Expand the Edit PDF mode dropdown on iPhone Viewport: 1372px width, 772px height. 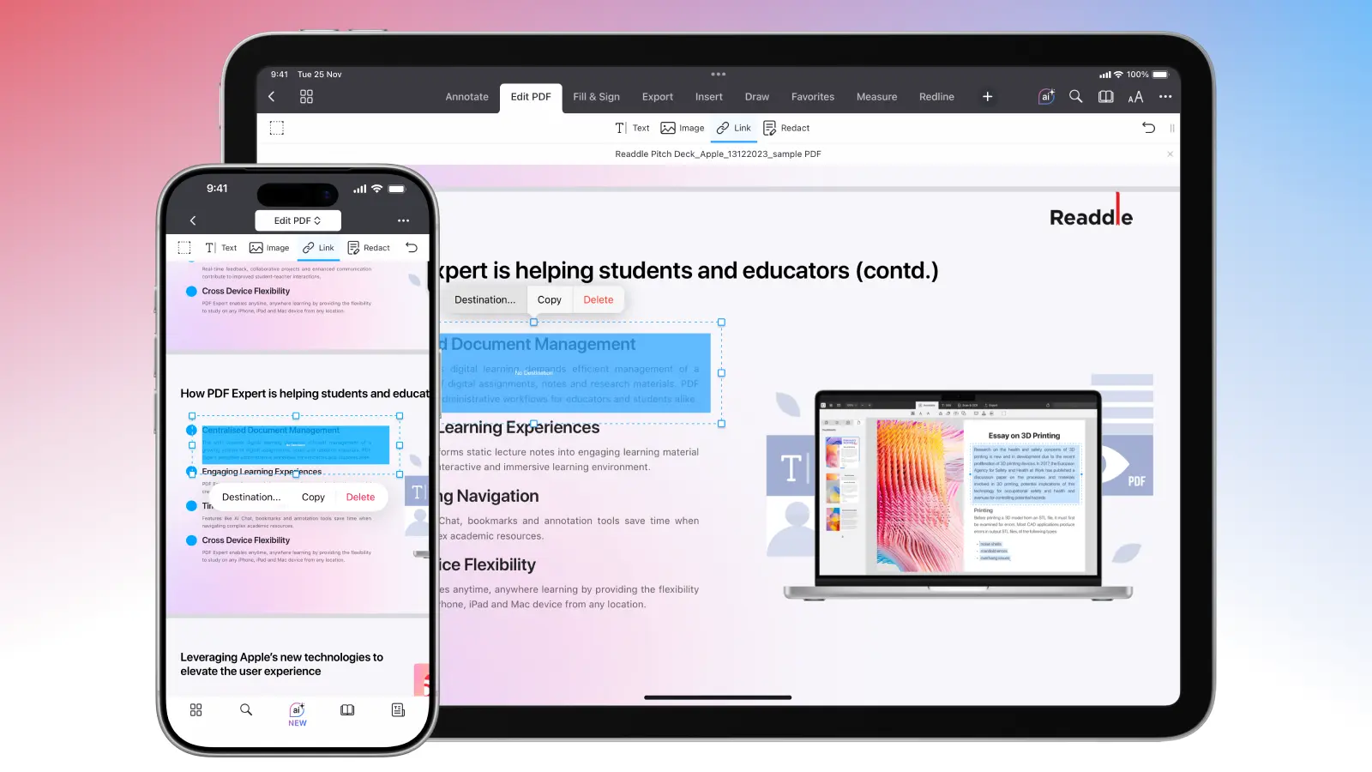click(298, 220)
